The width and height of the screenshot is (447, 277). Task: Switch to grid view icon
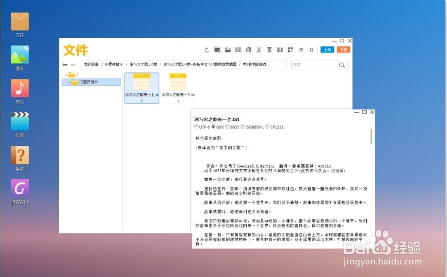coord(311,50)
